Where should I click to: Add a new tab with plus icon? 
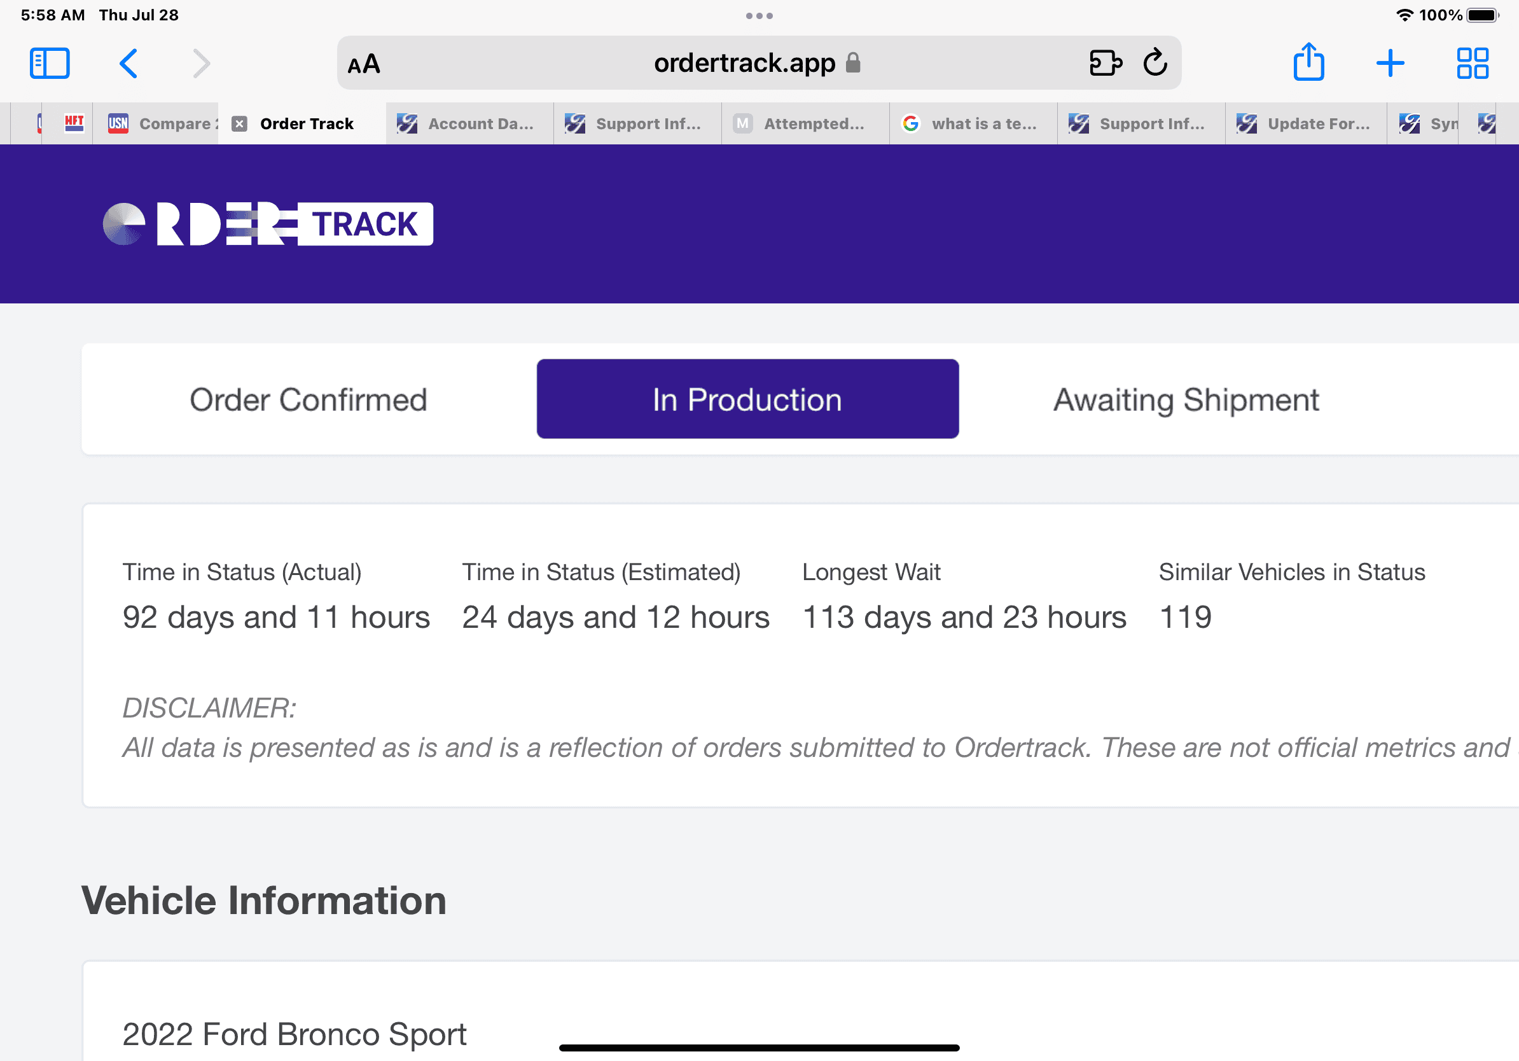pyautogui.click(x=1390, y=64)
